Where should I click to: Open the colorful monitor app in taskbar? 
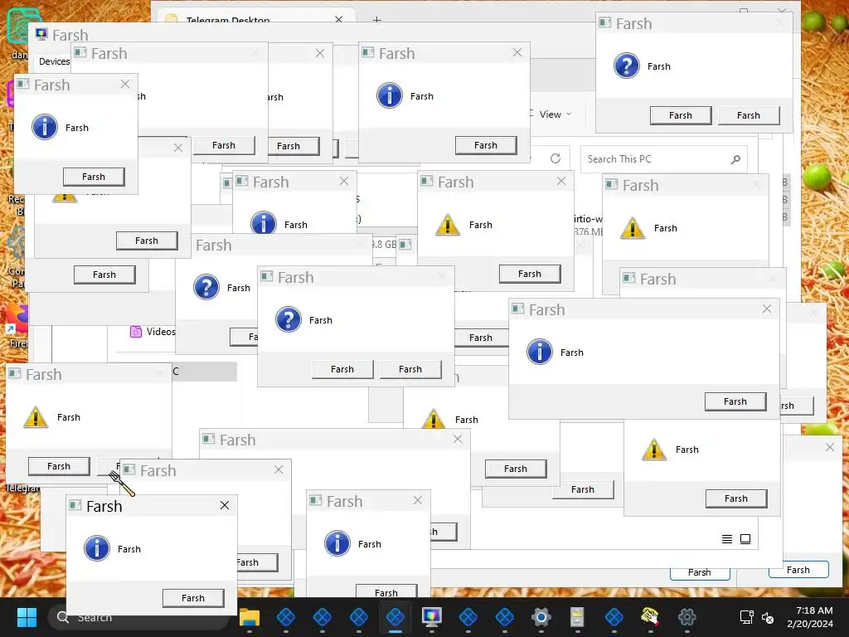click(431, 617)
